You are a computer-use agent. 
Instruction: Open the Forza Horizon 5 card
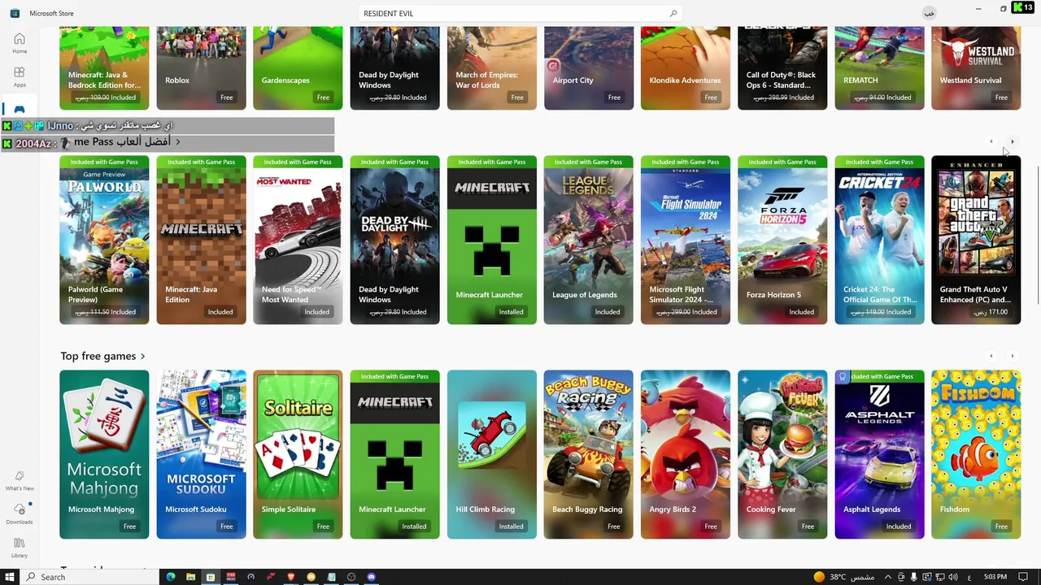tap(782, 240)
